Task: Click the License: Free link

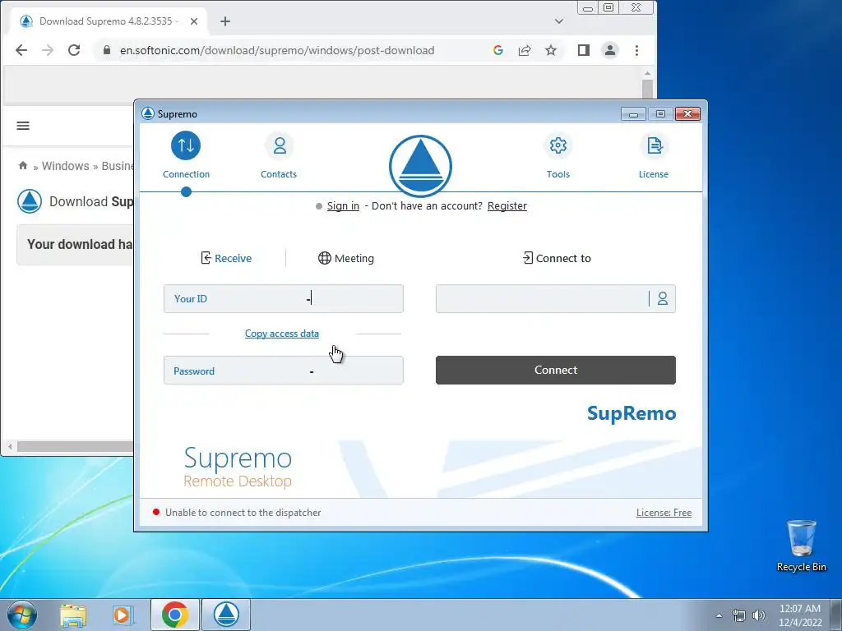Action: [x=664, y=513]
